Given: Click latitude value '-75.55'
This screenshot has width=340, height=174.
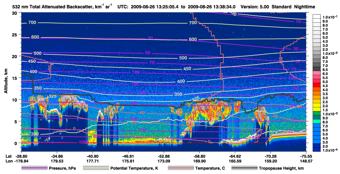Looking at the screenshot, I should (306, 156).
